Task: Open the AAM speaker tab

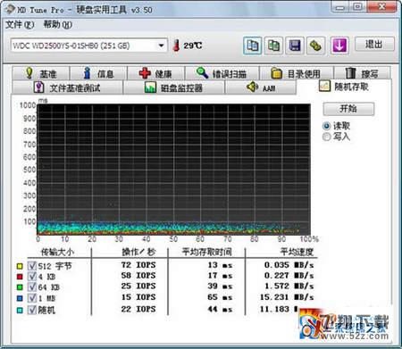Action: (261, 87)
